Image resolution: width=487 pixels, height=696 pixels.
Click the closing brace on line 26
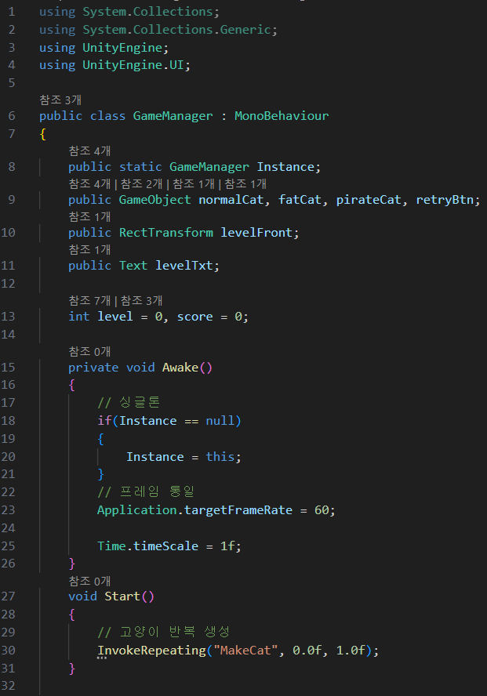point(72,564)
